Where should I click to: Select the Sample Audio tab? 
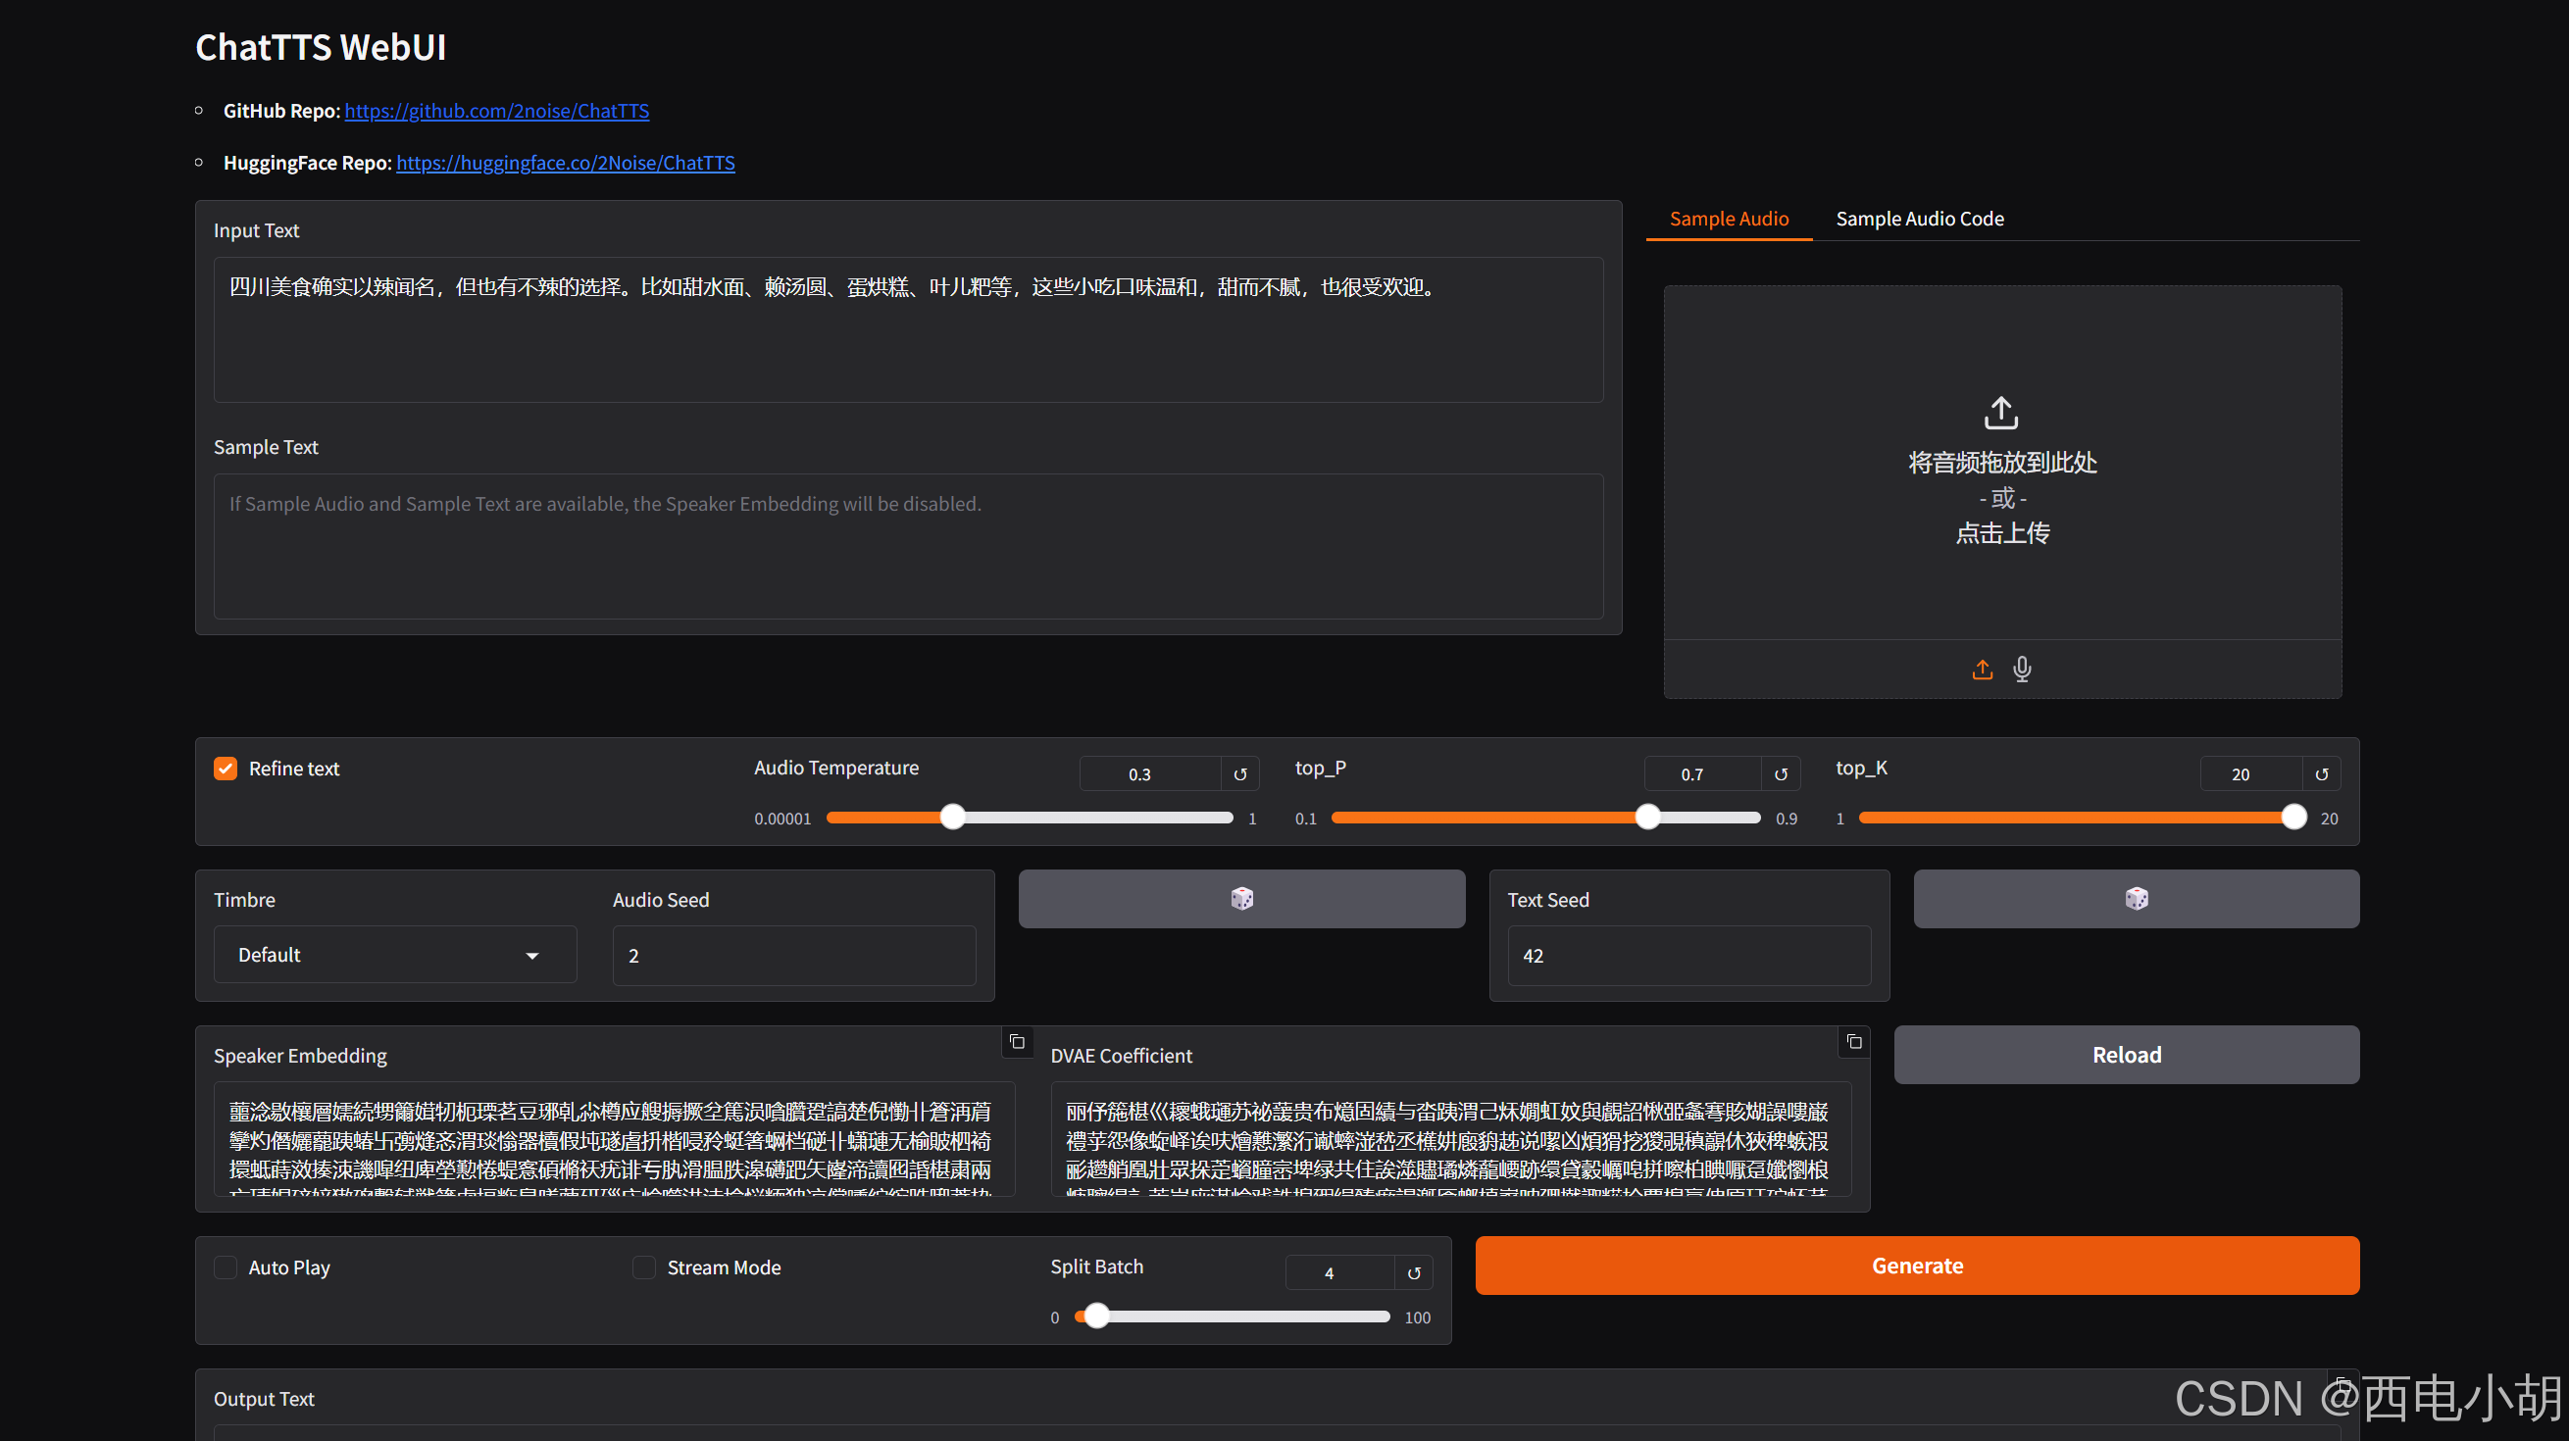1729,219
